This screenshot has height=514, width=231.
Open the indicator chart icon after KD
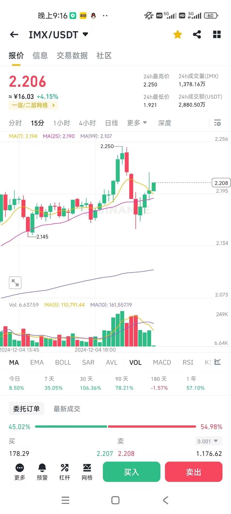pyautogui.click(x=217, y=362)
